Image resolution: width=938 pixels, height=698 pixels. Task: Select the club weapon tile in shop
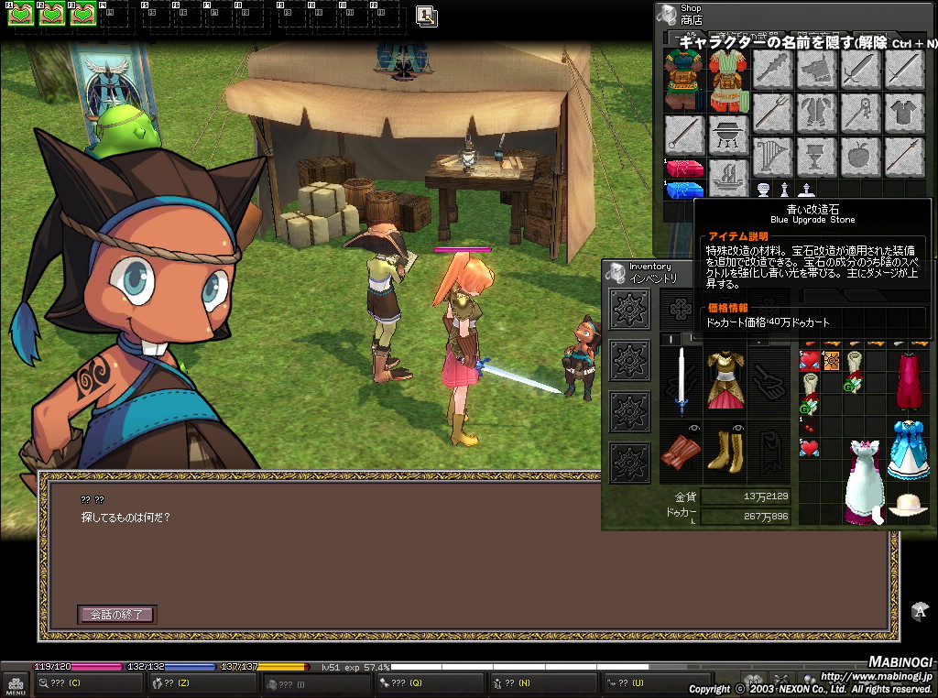[772, 70]
